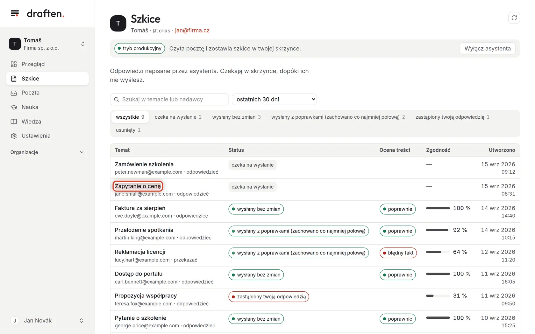The width and height of the screenshot is (535, 334).
Task: Open the ostatnich 30 dni dropdown
Action: click(x=274, y=99)
